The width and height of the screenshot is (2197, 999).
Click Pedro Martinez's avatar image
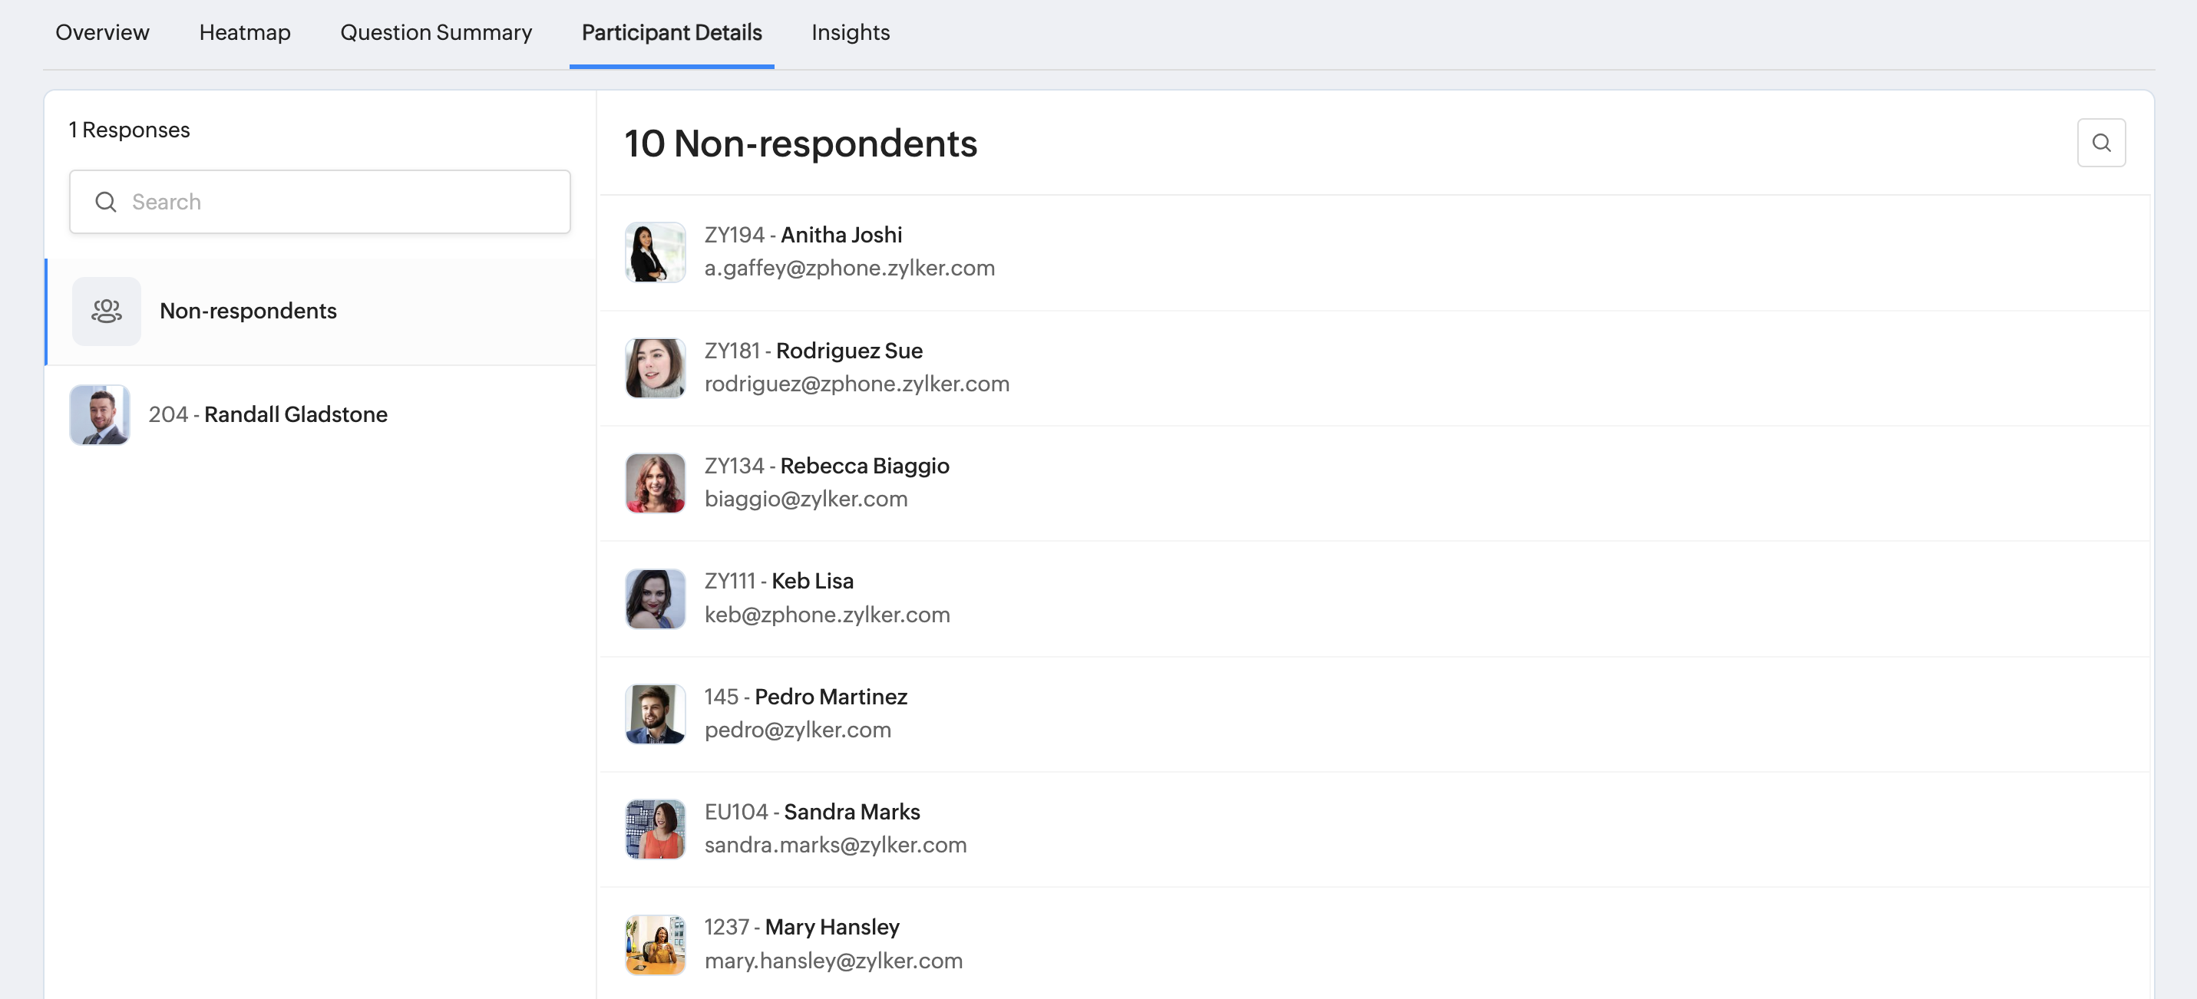pos(655,714)
